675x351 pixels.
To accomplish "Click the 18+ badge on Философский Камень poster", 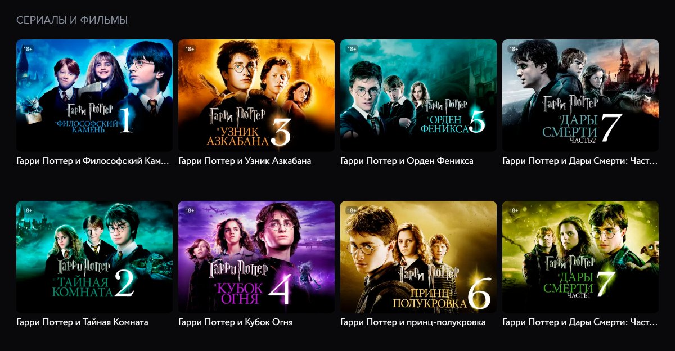I will (x=28, y=49).
